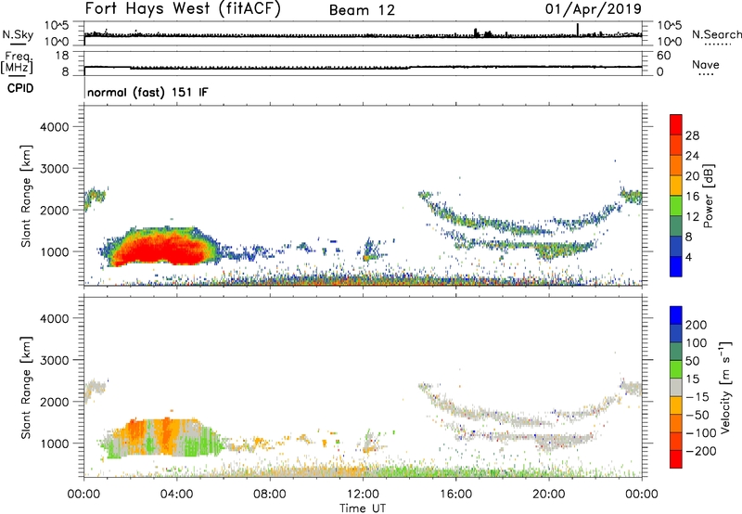The width and height of the screenshot is (742, 514).
Task: Click "4000" tick on the power panel axis
Action: [x=55, y=127]
